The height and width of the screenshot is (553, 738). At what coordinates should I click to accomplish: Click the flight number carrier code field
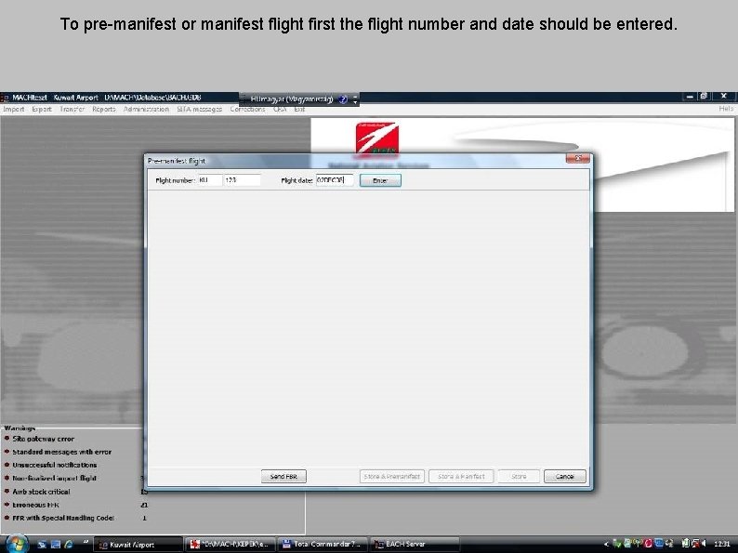pyautogui.click(x=210, y=180)
